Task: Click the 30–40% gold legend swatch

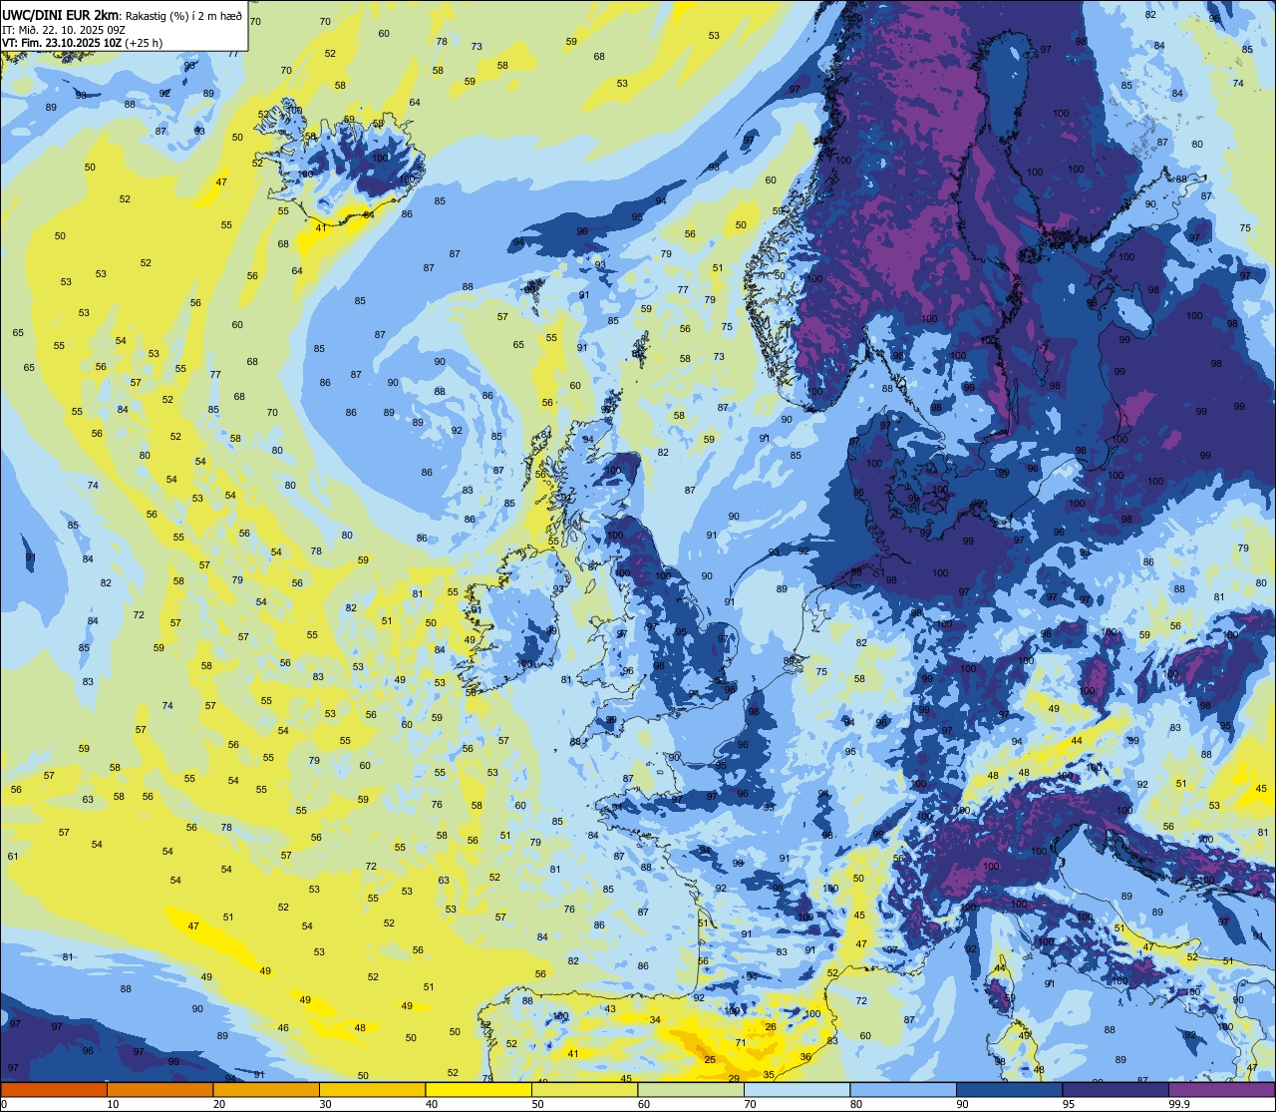Action: point(372,1089)
